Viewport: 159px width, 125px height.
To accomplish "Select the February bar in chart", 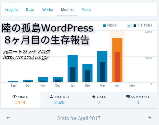I will pos(87,73).
